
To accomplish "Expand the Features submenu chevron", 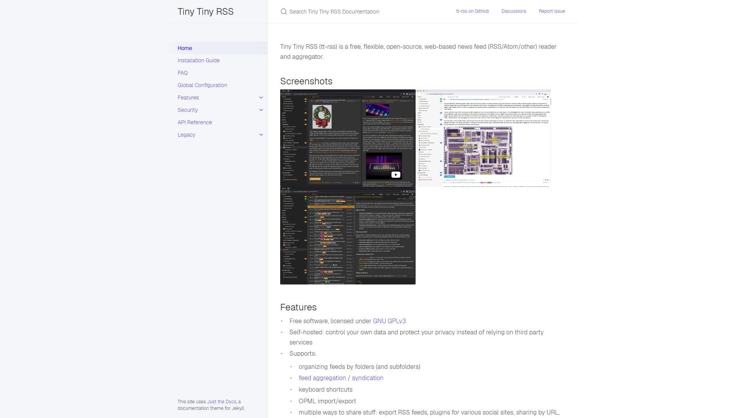I will pos(261,98).
